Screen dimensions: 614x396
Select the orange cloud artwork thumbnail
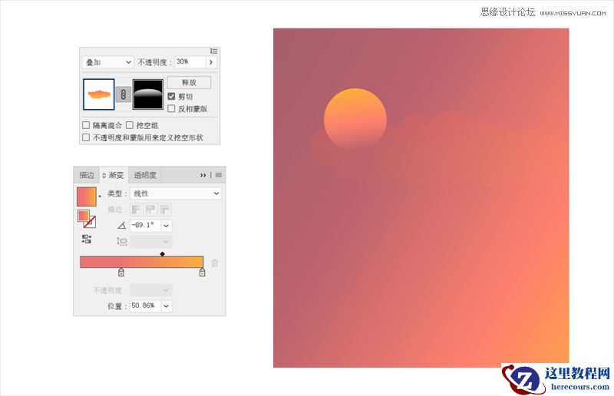[99, 94]
